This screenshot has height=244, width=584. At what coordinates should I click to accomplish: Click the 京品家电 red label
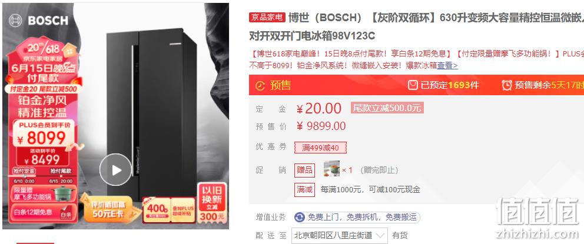[x=267, y=17]
